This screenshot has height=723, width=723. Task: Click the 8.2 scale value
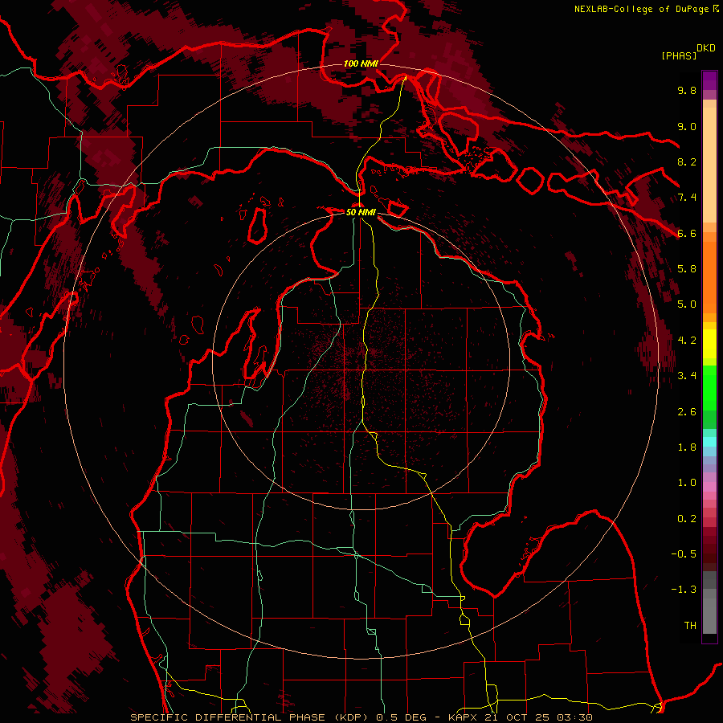pyautogui.click(x=687, y=161)
